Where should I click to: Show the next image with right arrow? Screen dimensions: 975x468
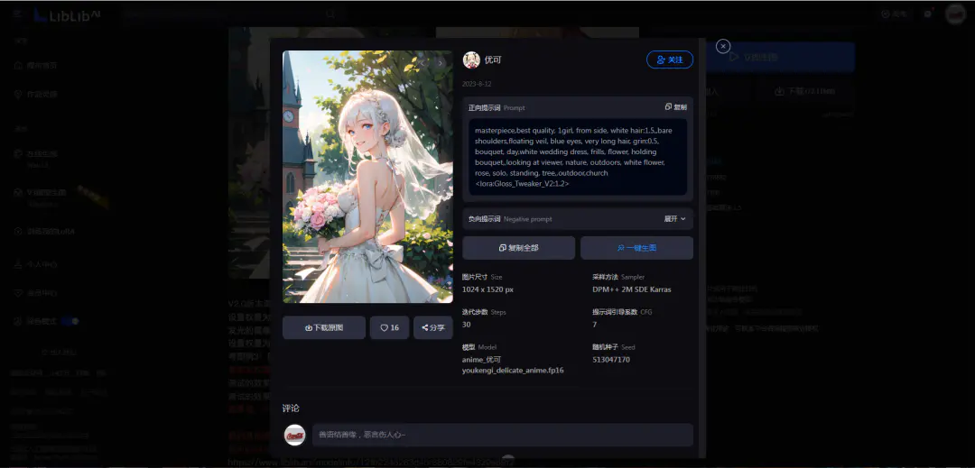click(x=441, y=63)
